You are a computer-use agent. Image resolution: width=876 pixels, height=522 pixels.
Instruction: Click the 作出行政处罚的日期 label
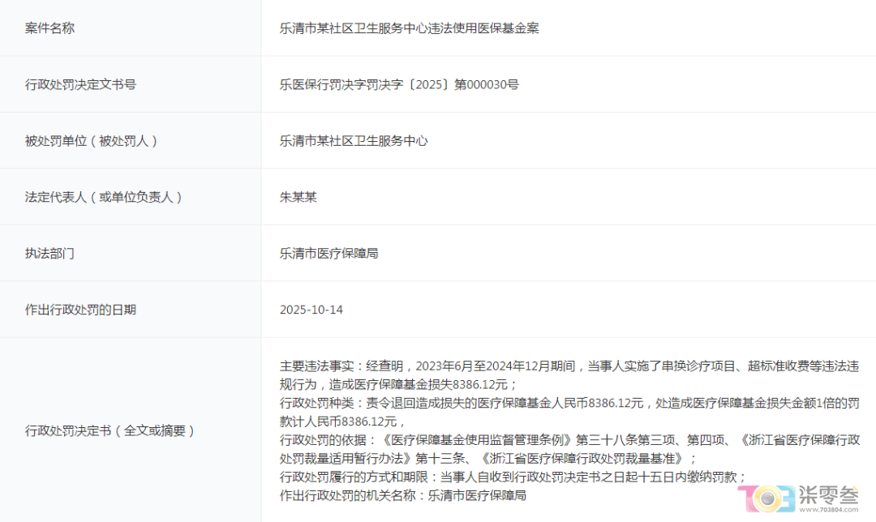coord(80,310)
